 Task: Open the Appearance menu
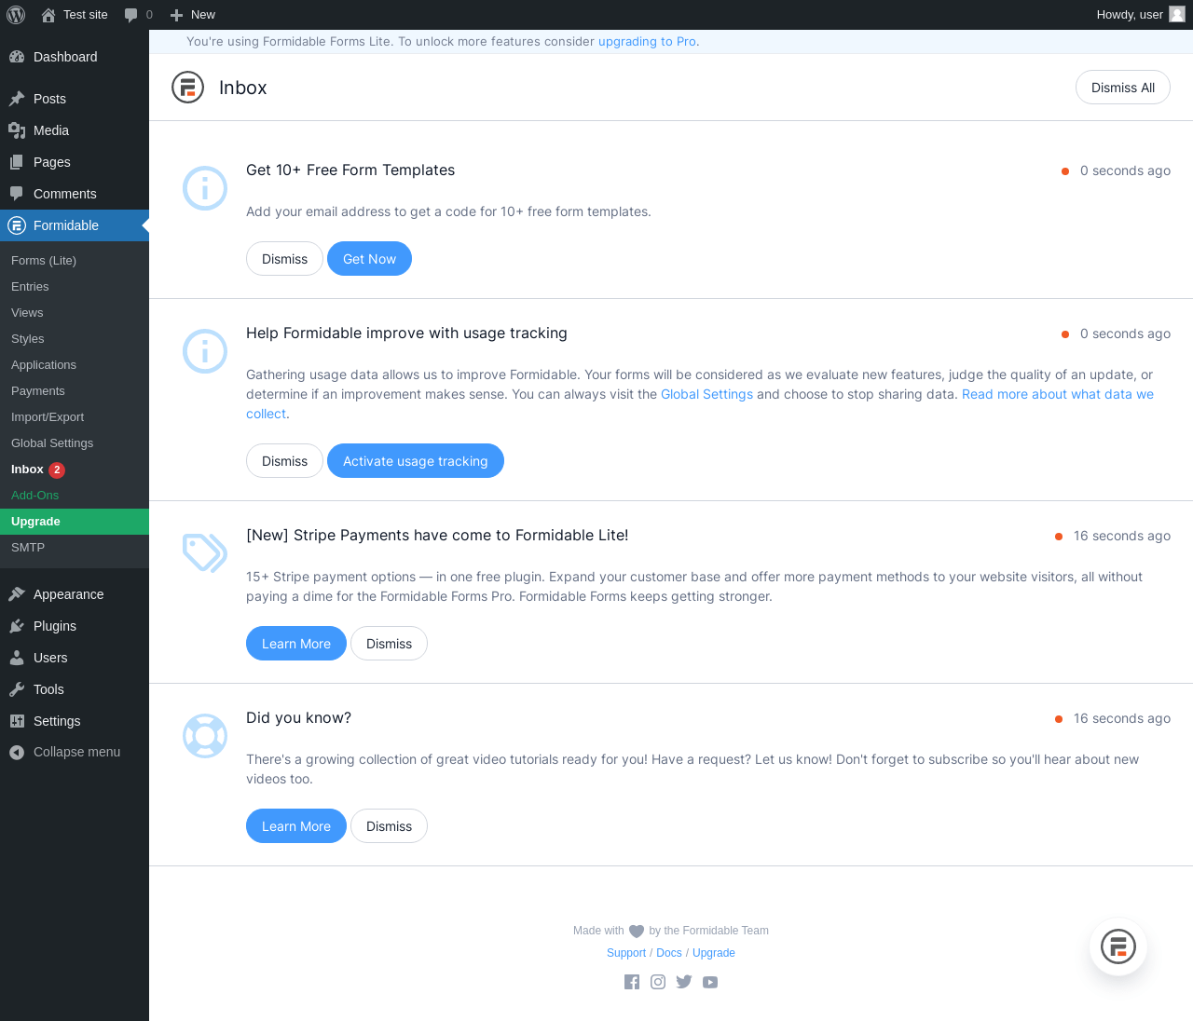(75, 594)
